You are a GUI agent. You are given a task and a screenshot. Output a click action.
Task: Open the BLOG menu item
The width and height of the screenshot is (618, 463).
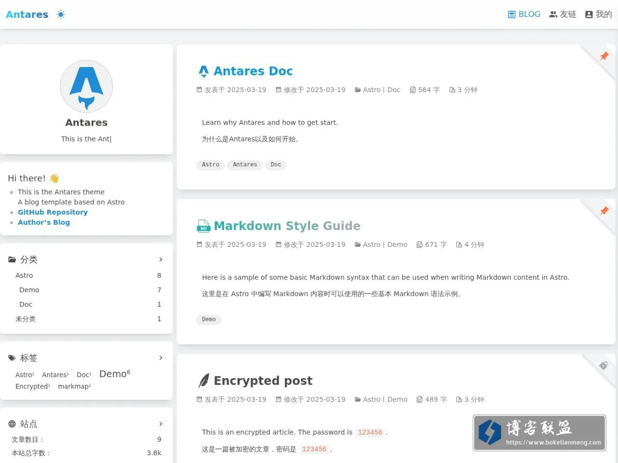coord(524,14)
